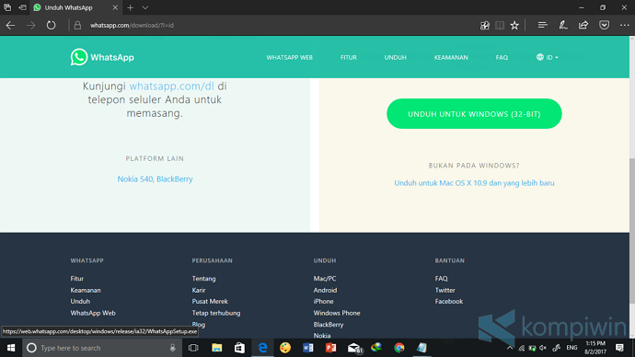Screen dimensions: 635x357
Task: Open footer Karir link
Action: tap(199, 290)
